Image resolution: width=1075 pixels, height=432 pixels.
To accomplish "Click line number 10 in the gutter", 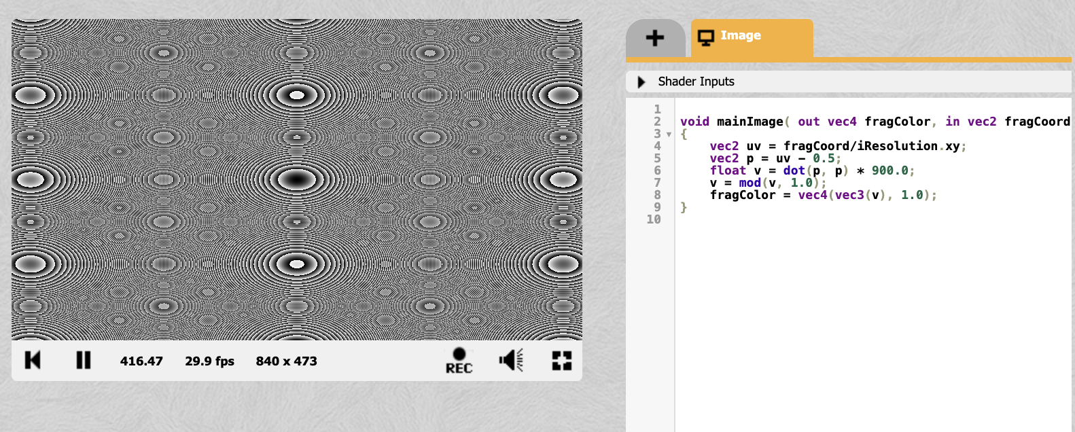I will (x=654, y=219).
